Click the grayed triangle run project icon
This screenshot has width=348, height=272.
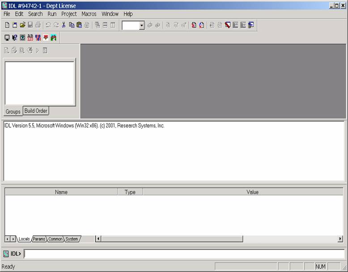(x=37, y=51)
